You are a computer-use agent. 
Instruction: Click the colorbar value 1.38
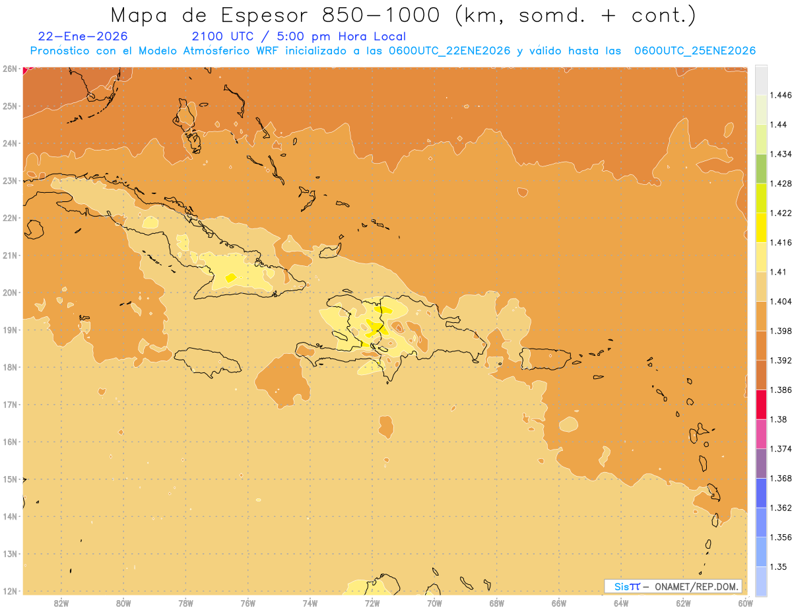click(x=778, y=419)
